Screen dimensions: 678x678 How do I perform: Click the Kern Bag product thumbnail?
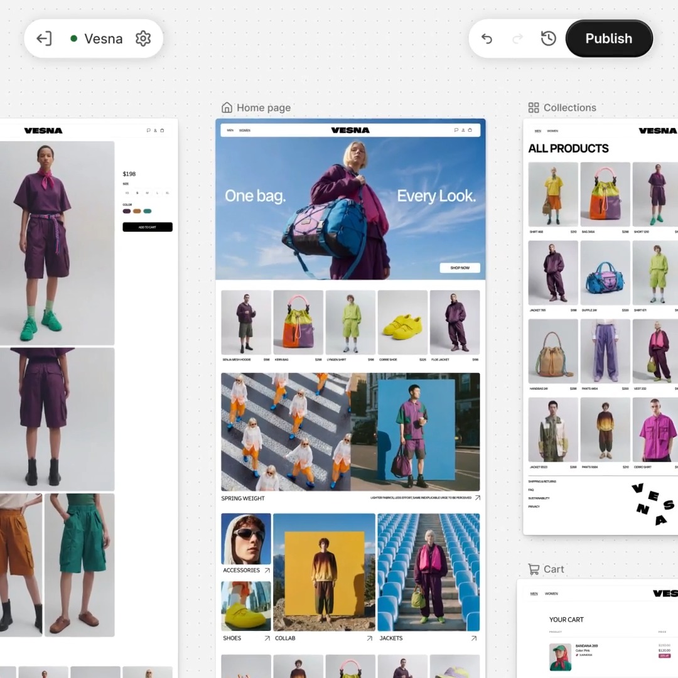pos(298,323)
